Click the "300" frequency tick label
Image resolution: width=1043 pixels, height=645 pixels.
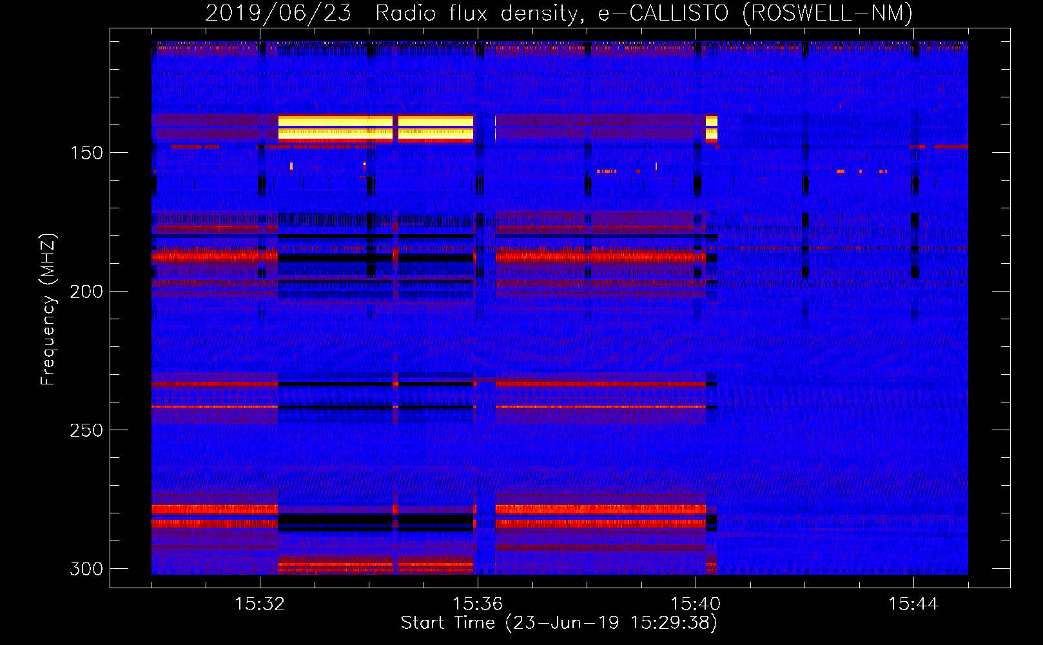(86, 569)
